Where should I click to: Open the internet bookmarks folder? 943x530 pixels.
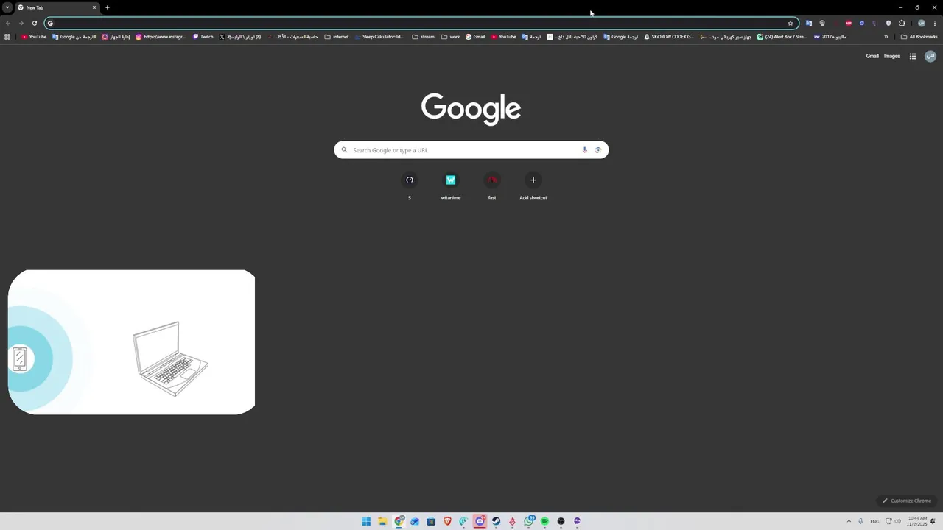pos(337,36)
